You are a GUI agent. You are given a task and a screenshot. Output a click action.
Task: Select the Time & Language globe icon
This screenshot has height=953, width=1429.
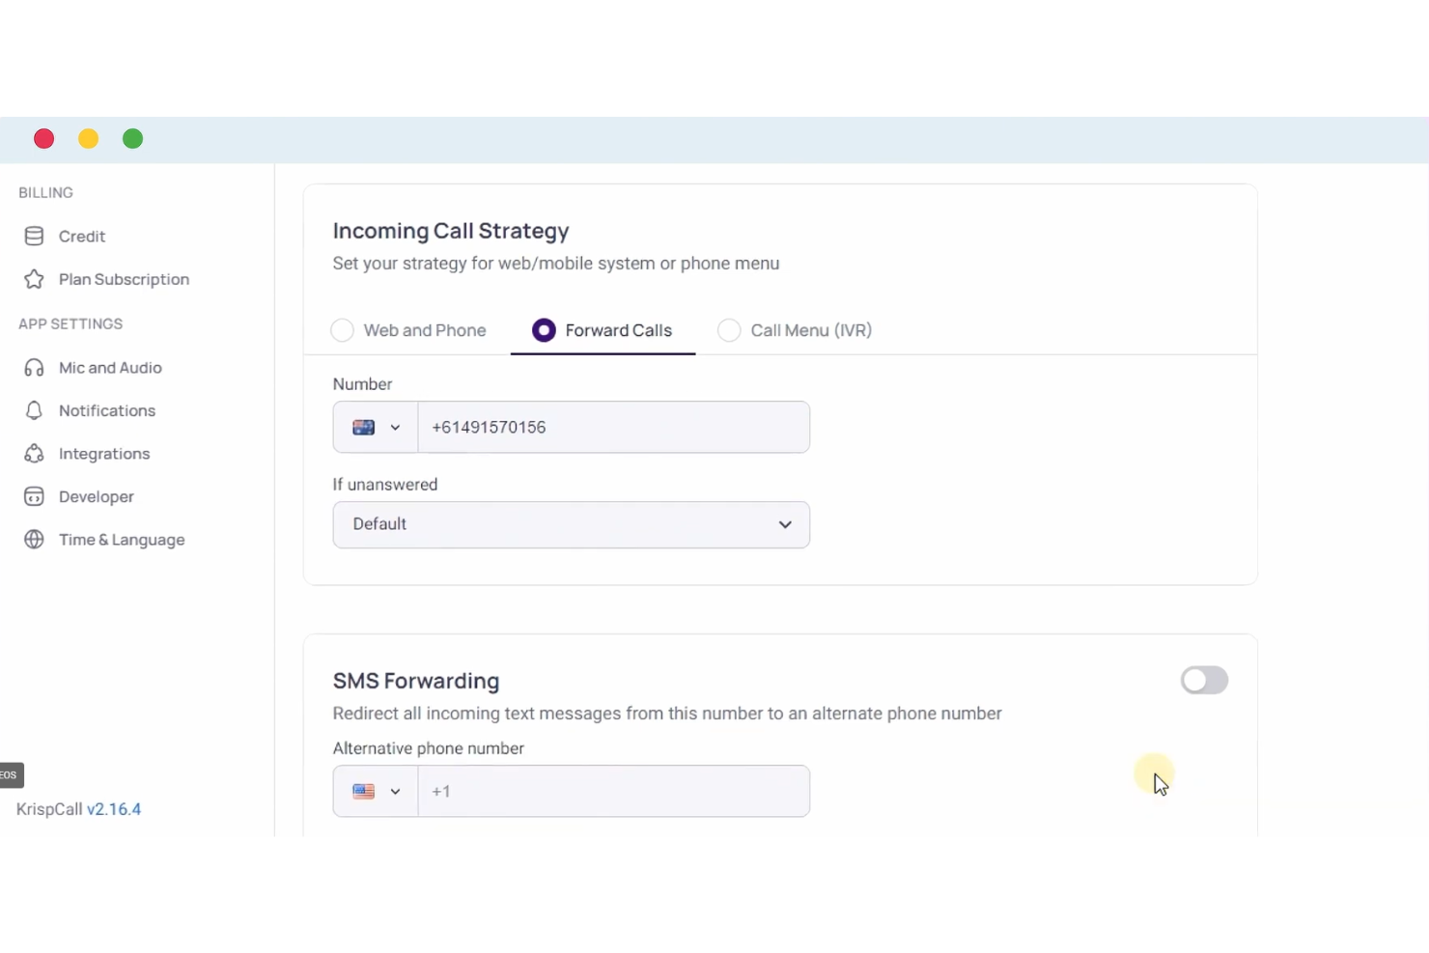click(x=34, y=539)
